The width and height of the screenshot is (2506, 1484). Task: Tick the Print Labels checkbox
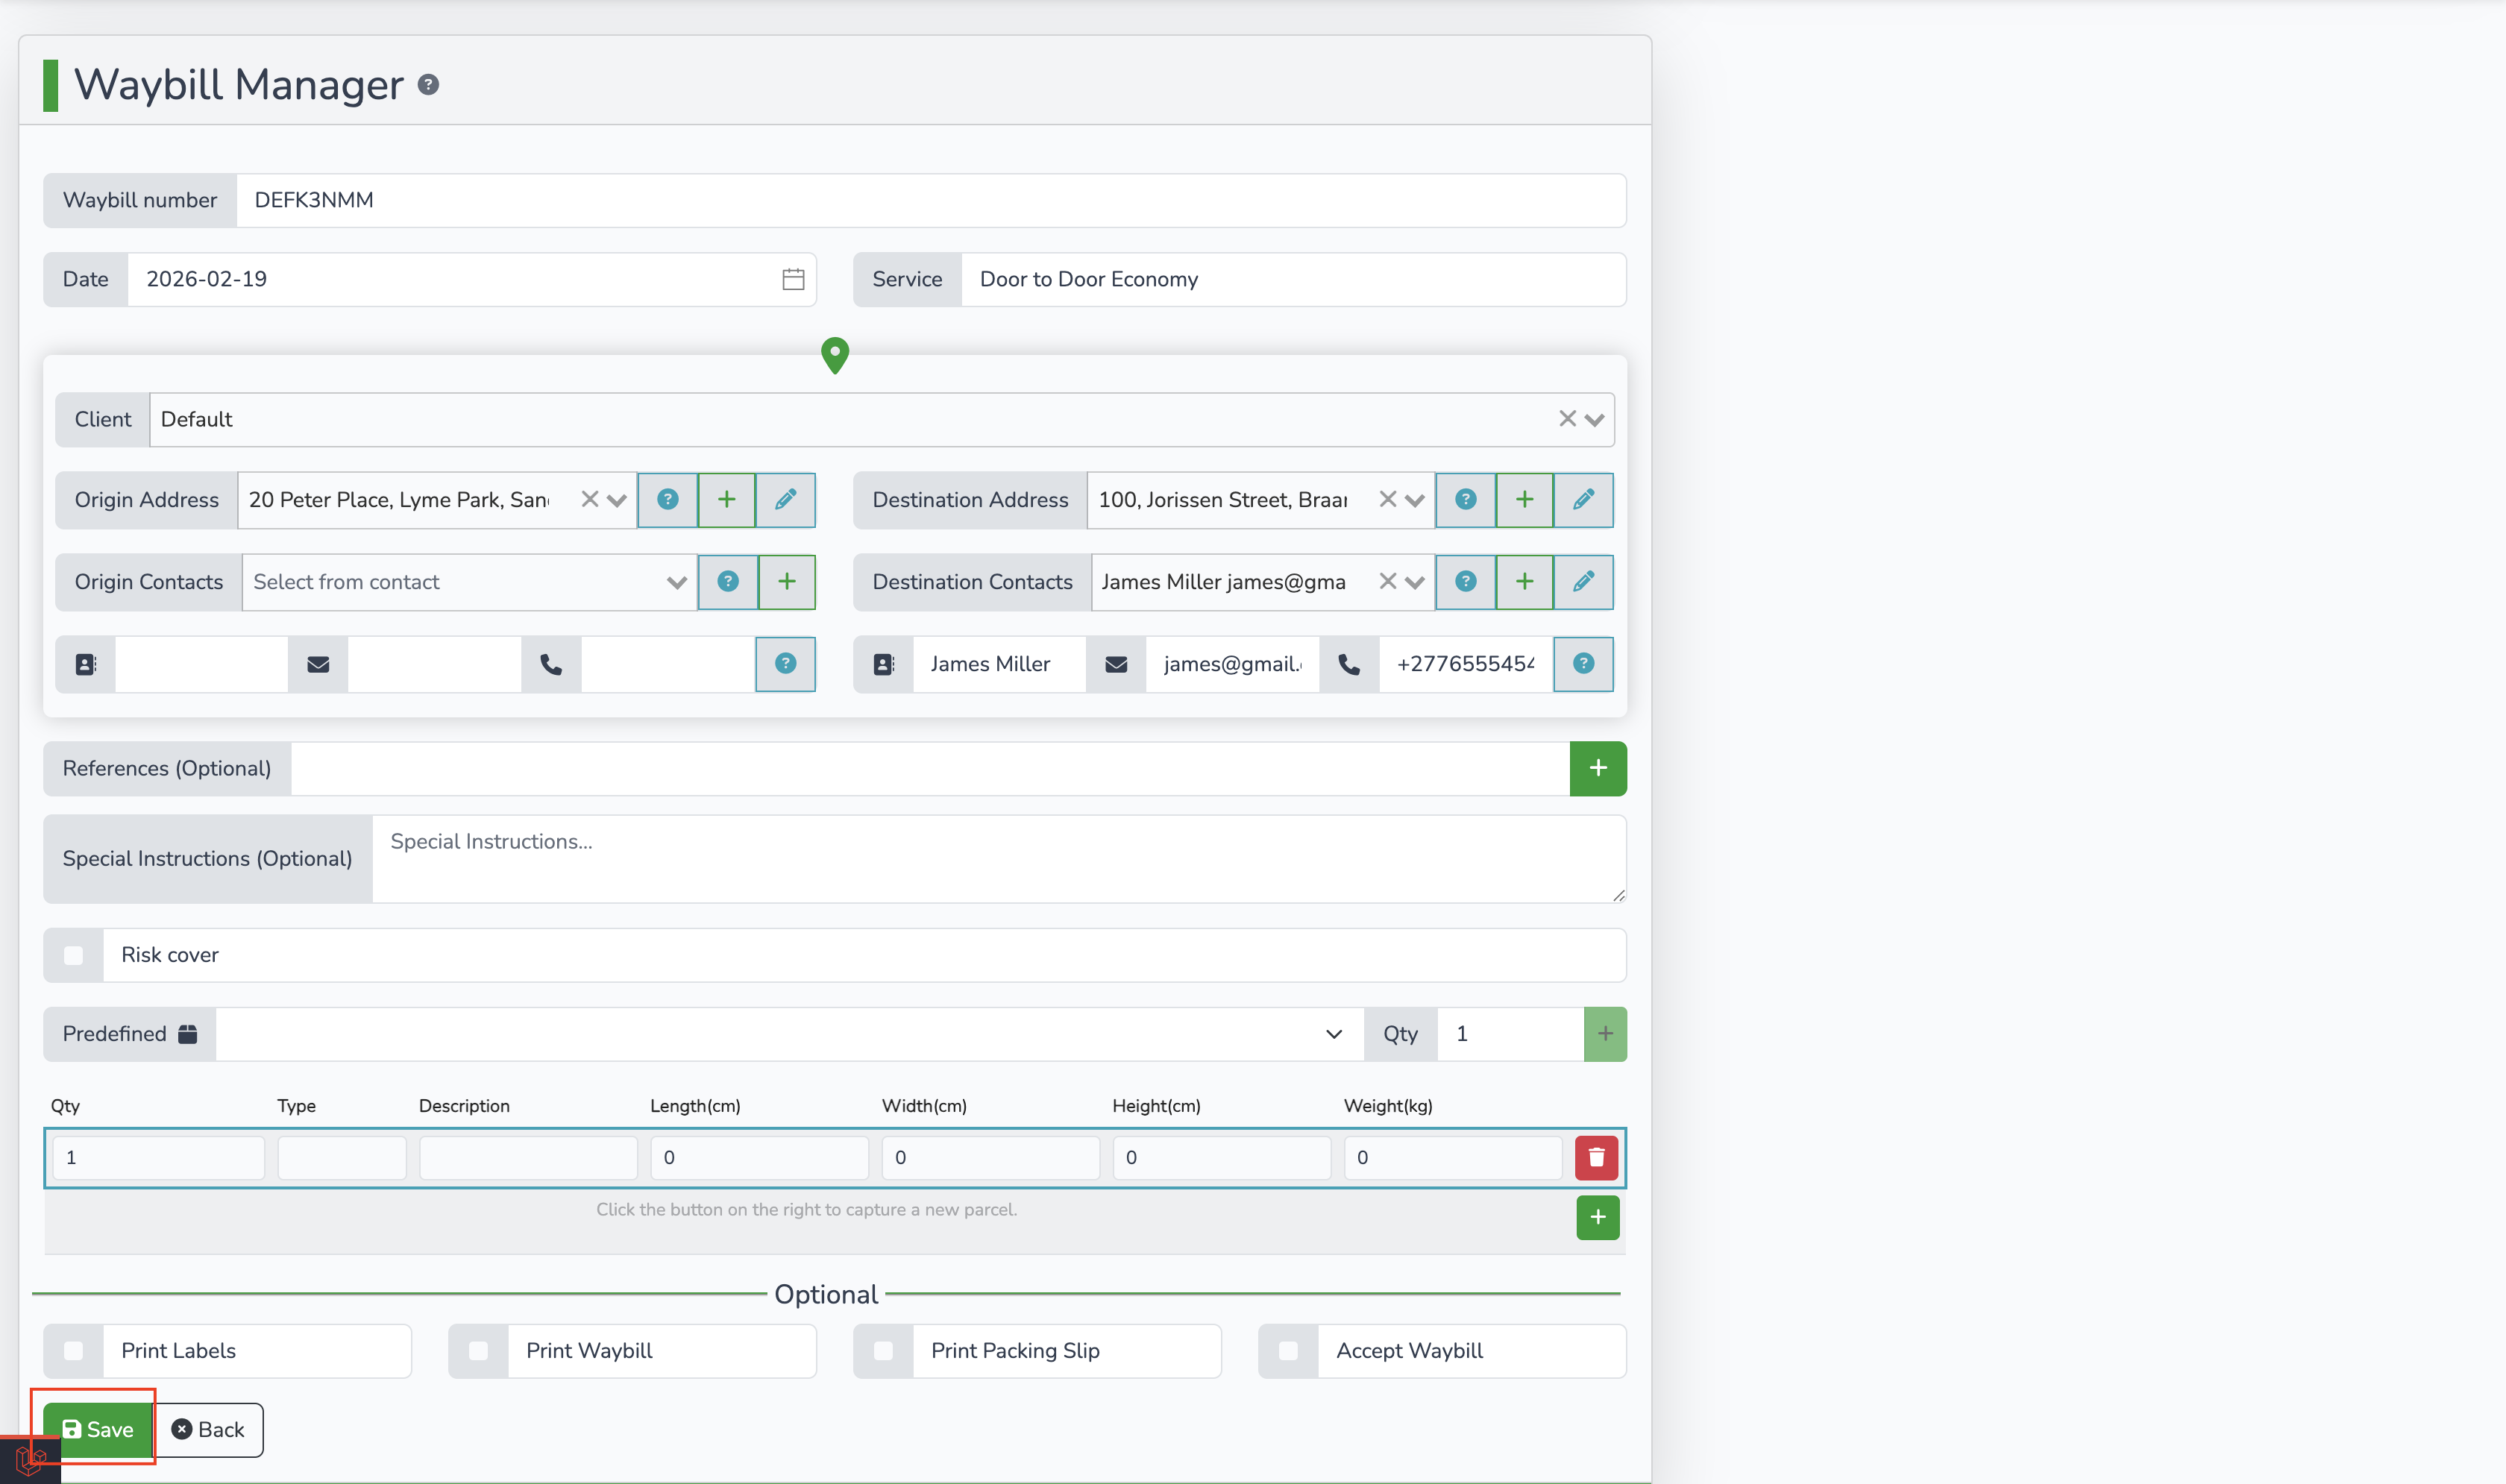(x=74, y=1351)
